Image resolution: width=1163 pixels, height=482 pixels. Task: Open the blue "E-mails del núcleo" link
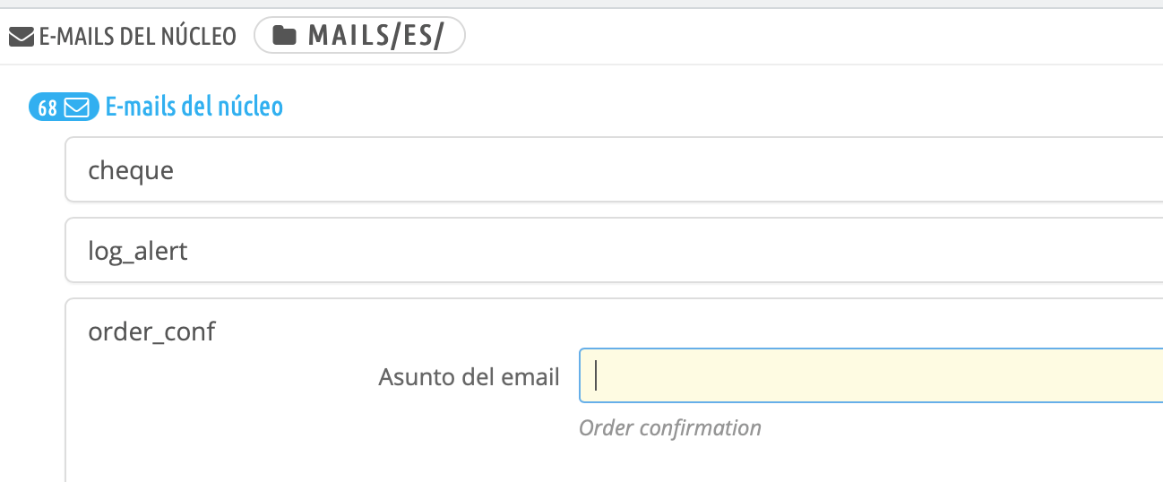(194, 108)
